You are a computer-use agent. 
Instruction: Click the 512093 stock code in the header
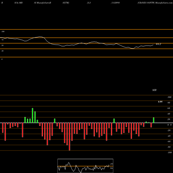coord(116,3)
